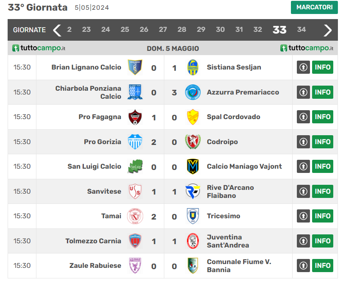Click the Spal Cordovado team crest
343x281 pixels.
click(x=193, y=117)
